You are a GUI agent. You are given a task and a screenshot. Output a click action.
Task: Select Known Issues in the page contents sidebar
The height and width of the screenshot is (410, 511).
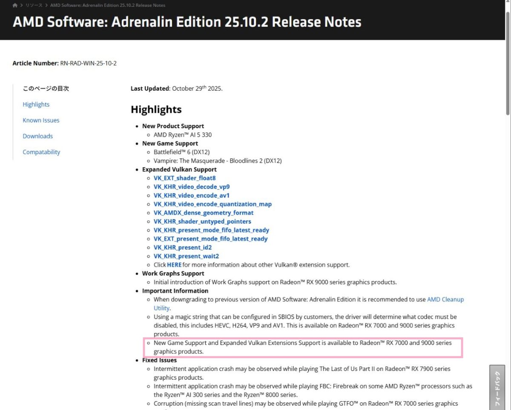point(41,120)
